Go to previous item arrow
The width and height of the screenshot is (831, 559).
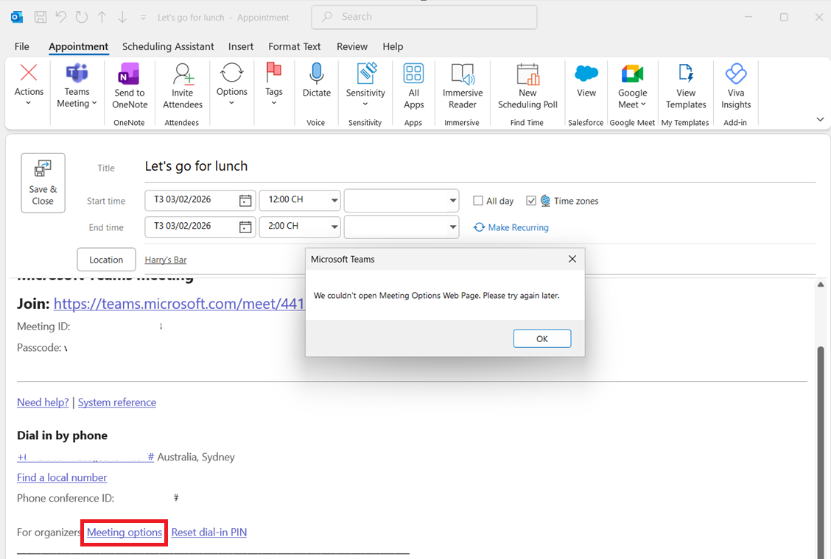pyautogui.click(x=102, y=17)
